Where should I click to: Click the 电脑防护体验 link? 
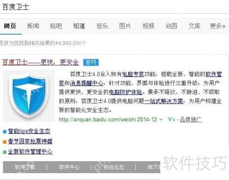(x=125, y=92)
